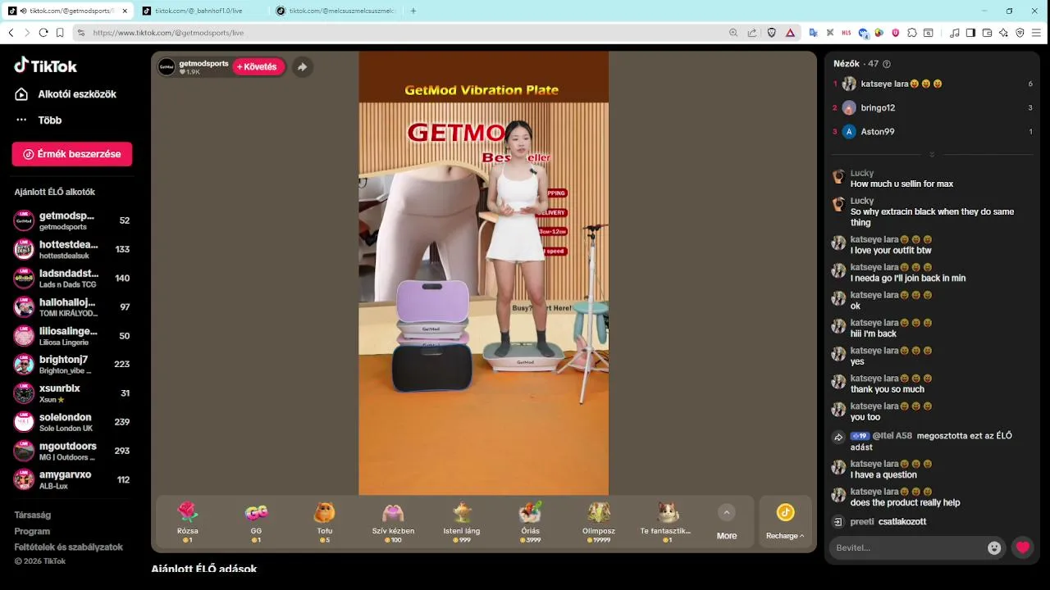Open Brave Rewards triangle icon

(x=790, y=33)
